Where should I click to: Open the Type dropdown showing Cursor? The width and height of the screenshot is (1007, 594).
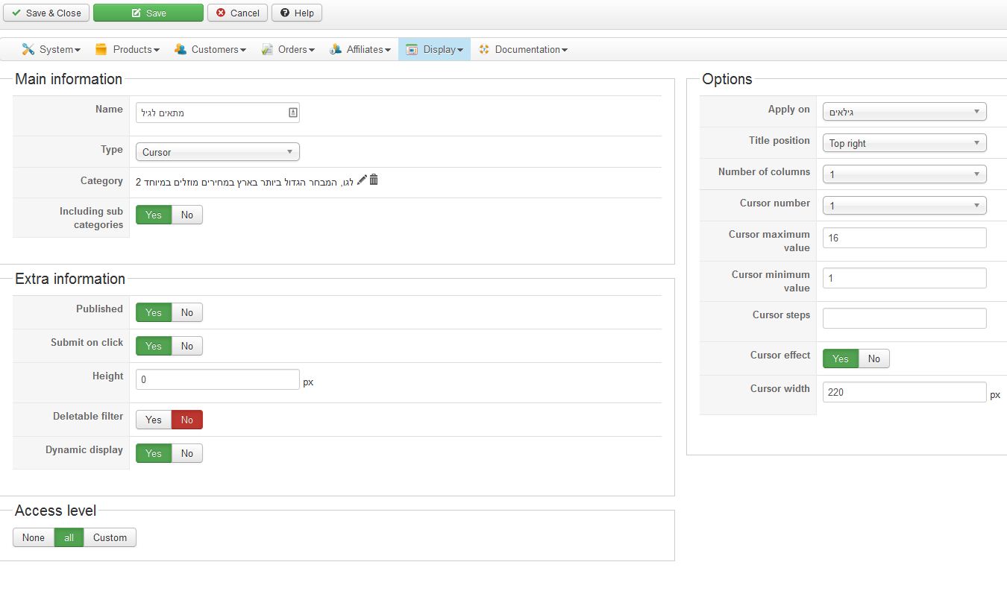click(x=218, y=152)
